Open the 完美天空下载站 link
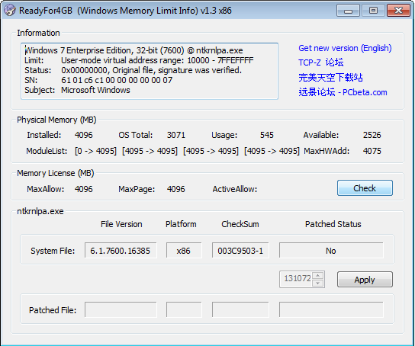Screen dimensions: 415x346 (x=330, y=78)
